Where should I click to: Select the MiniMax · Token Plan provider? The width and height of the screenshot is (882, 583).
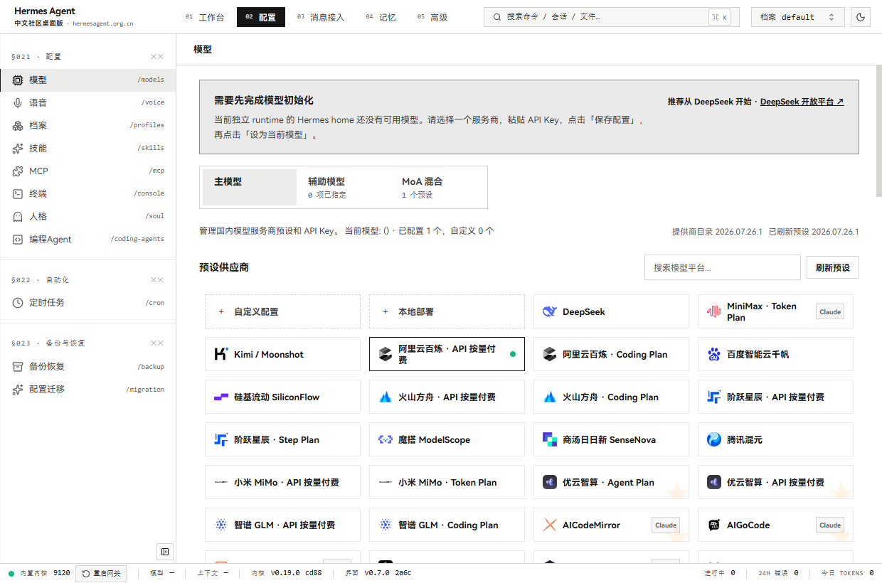(x=775, y=311)
